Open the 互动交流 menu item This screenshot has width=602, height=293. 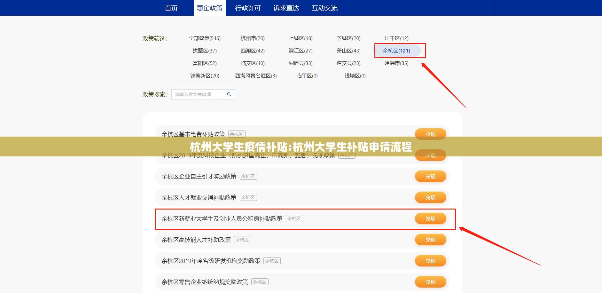[324, 8]
